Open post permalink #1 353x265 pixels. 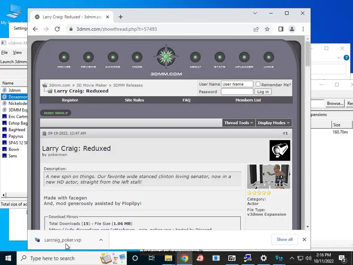click(285, 134)
